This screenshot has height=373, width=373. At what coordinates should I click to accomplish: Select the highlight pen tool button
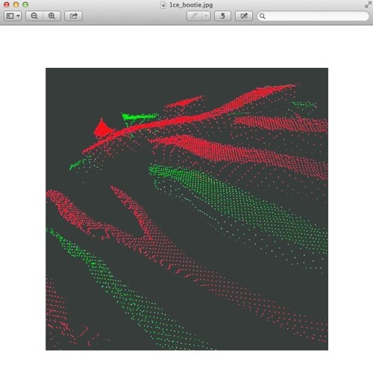tap(194, 16)
